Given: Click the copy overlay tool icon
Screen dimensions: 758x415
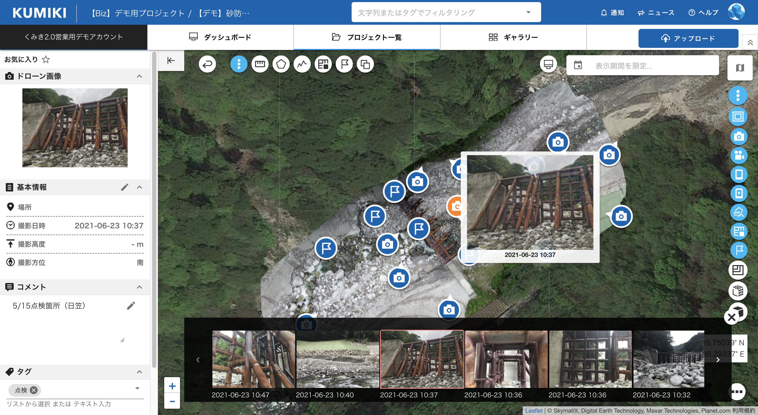Looking at the screenshot, I should (x=365, y=64).
